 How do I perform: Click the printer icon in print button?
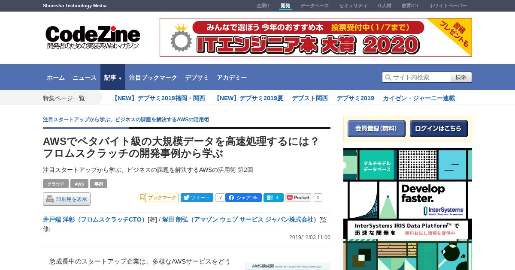click(50, 199)
